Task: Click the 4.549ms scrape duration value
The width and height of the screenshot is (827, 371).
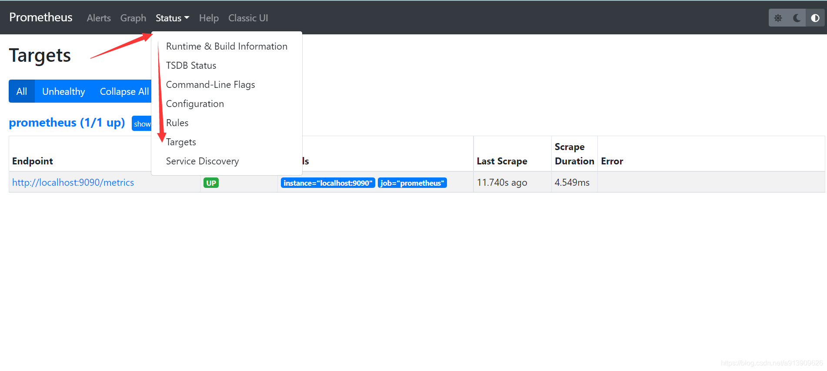Action: coord(572,182)
